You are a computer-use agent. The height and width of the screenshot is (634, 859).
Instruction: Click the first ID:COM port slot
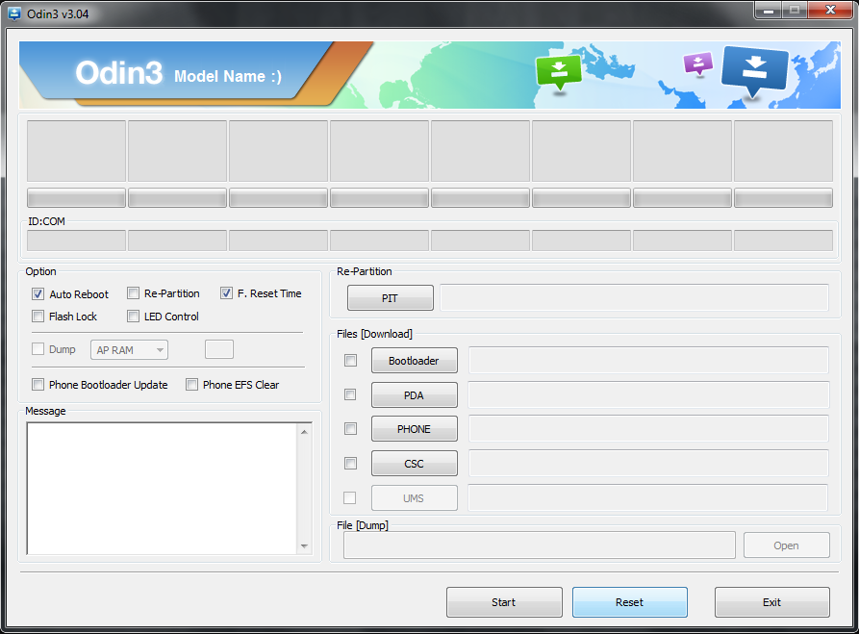click(x=76, y=241)
